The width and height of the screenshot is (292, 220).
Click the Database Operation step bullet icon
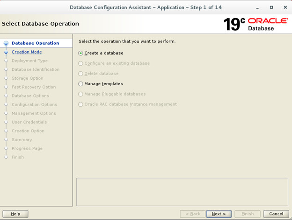coord(6,43)
